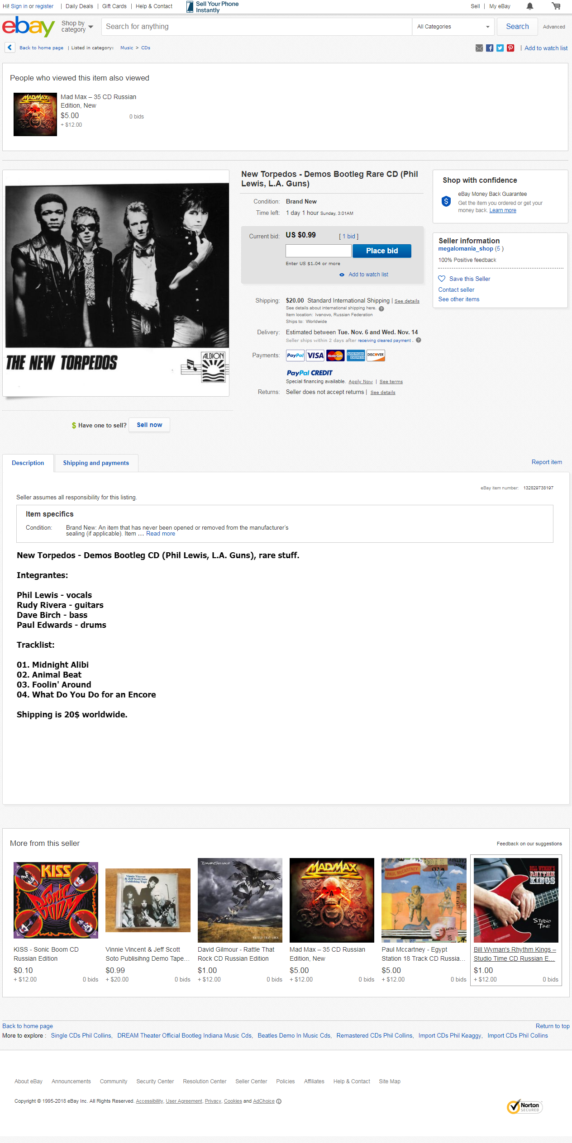The image size is (572, 1143).
Task: Open the megalomania_shop seller link
Action: tap(466, 249)
